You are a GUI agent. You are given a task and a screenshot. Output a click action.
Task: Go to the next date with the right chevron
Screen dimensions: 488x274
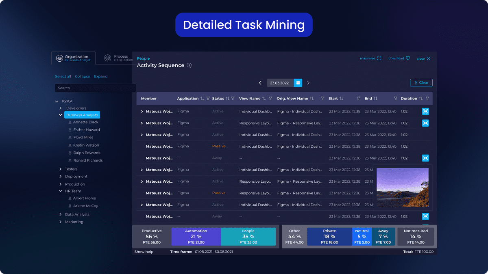pos(308,82)
